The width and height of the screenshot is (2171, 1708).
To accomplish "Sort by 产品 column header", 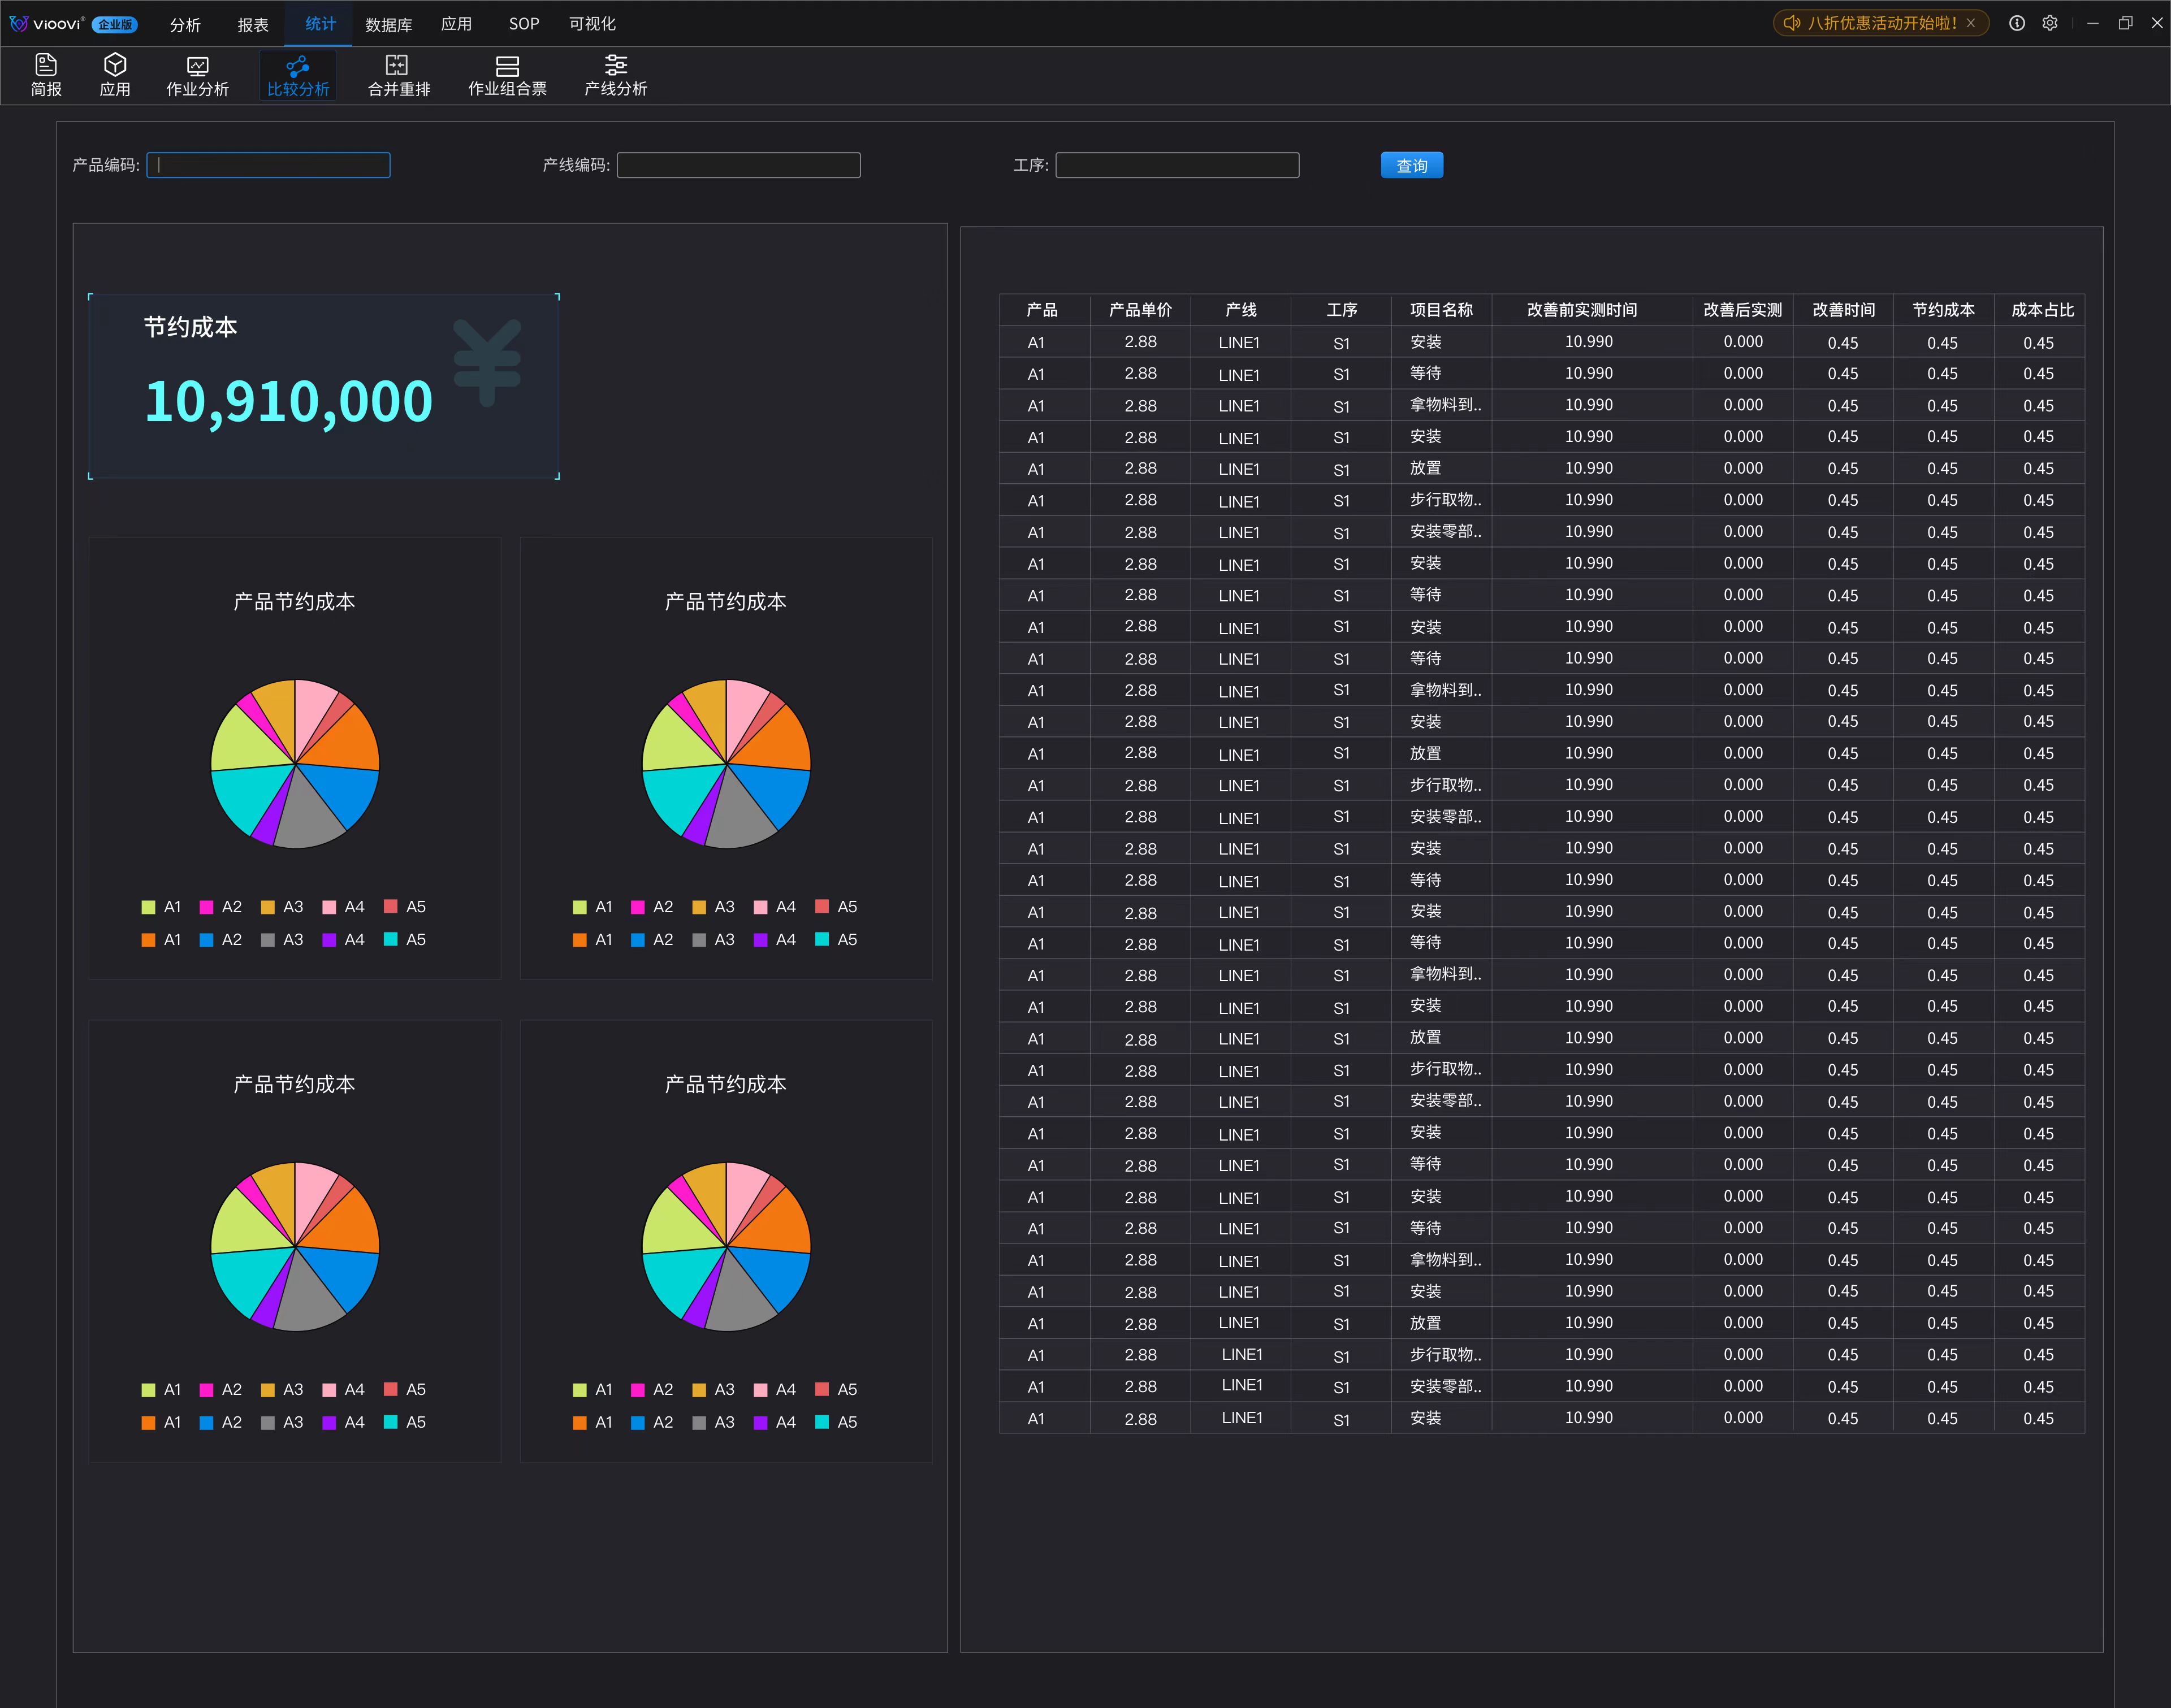I will [x=1043, y=310].
